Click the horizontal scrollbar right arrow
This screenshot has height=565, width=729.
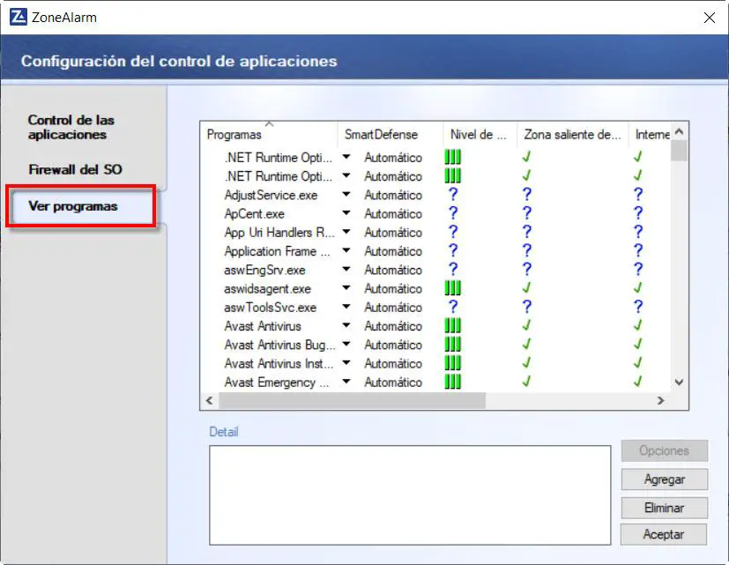[660, 400]
